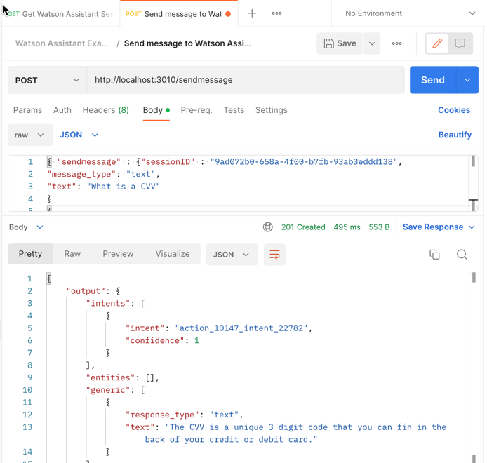Open the tab overflow options menu
Image resolution: width=487 pixels, height=463 pixels.
tap(276, 13)
